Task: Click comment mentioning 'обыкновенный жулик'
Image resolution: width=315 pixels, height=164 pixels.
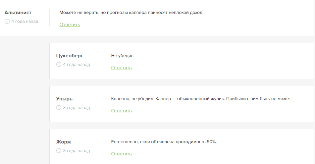Action: pos(201,99)
